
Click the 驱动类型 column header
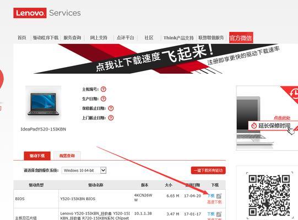(36, 185)
